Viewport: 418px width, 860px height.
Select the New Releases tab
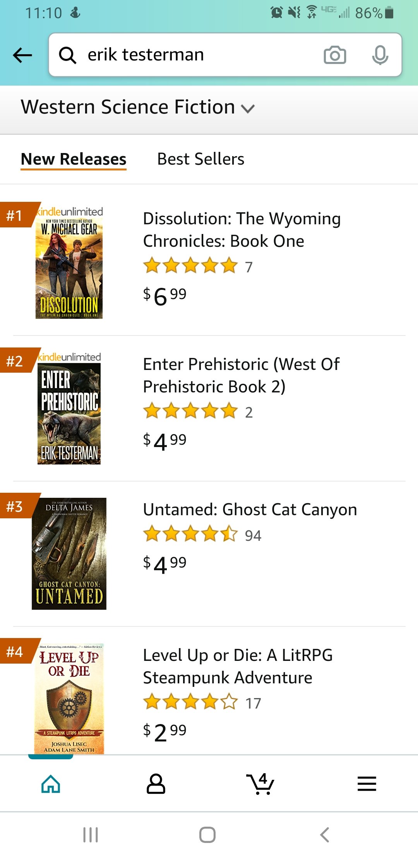pyautogui.click(x=74, y=159)
